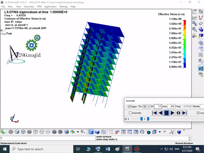Viewport: 204px width, 153px height.
Task: Click the zoom-in magnifier icon
Action: coord(130,132)
